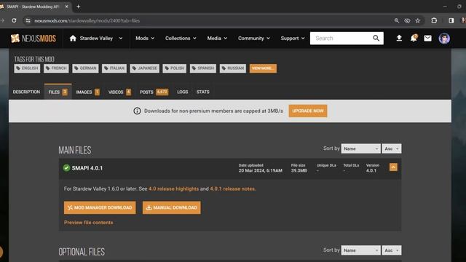Switch to the Images tab
466x262 pixels.
[87, 92]
